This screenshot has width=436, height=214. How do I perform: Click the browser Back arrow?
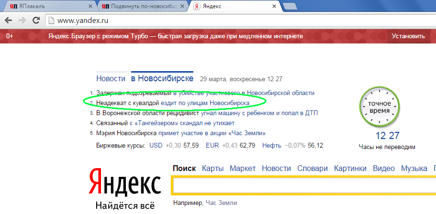pyautogui.click(x=9, y=20)
